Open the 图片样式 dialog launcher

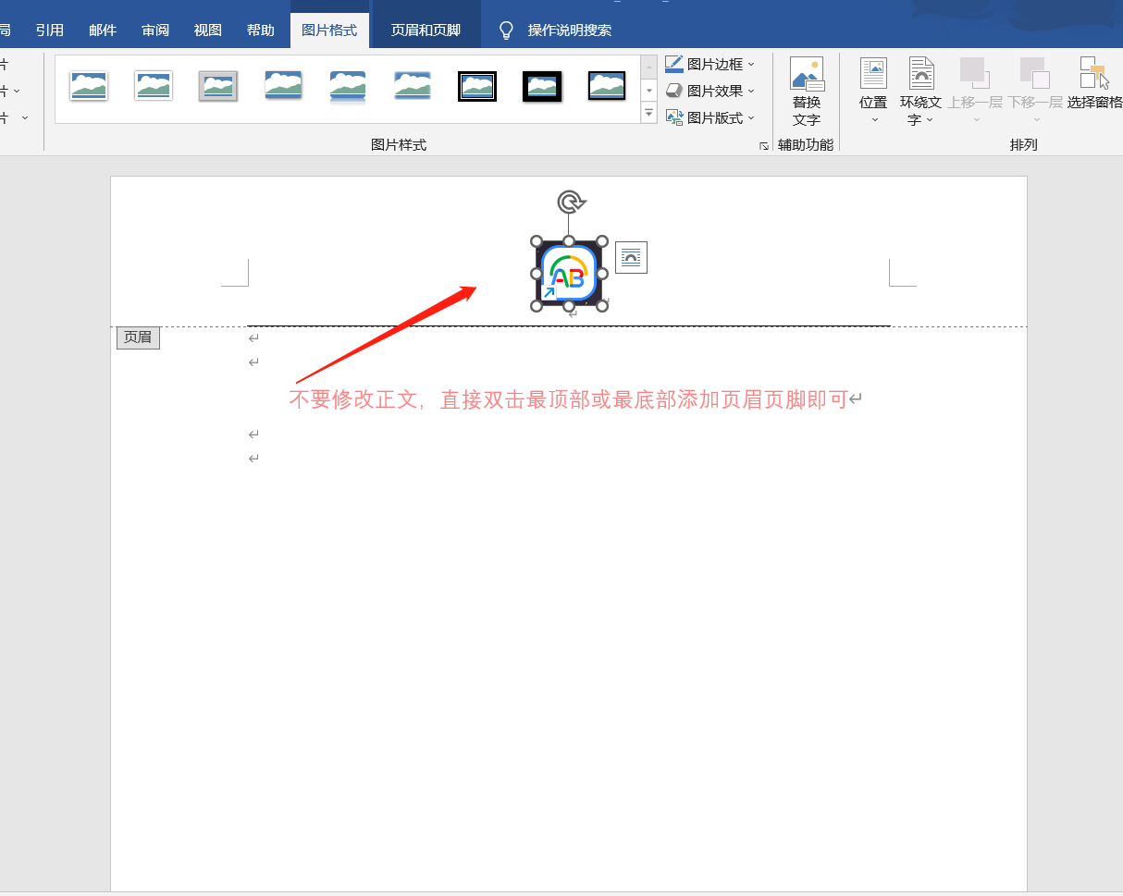click(762, 145)
